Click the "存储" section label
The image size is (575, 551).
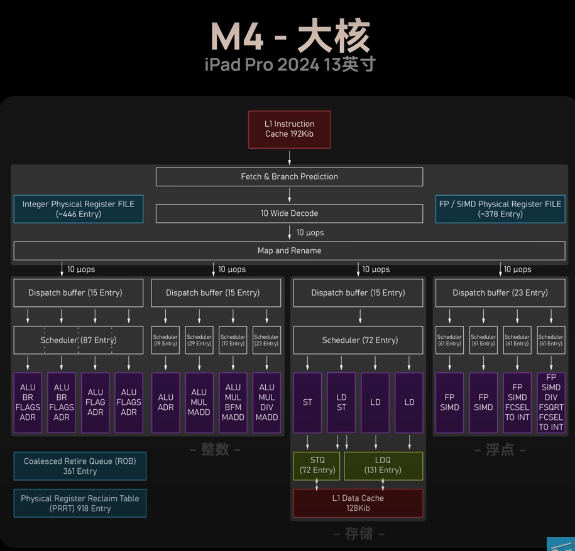[359, 534]
